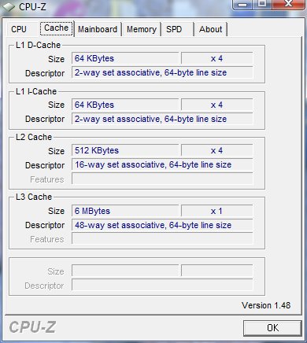Viewport: 307px width, 343px height.
Task: Click the L2 Cache group label
Action: [x=34, y=137]
